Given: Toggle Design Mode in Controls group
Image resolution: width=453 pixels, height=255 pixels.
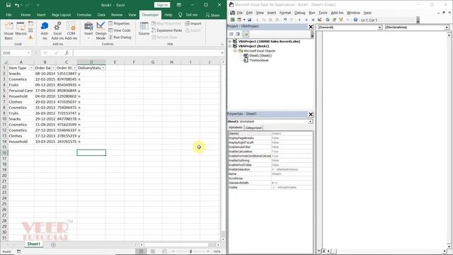Looking at the screenshot, I should tap(101, 31).
